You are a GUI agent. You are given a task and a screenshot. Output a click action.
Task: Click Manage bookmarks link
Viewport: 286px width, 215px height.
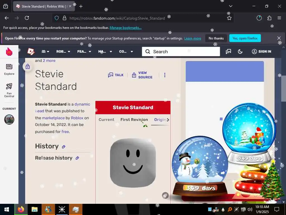coord(125,28)
